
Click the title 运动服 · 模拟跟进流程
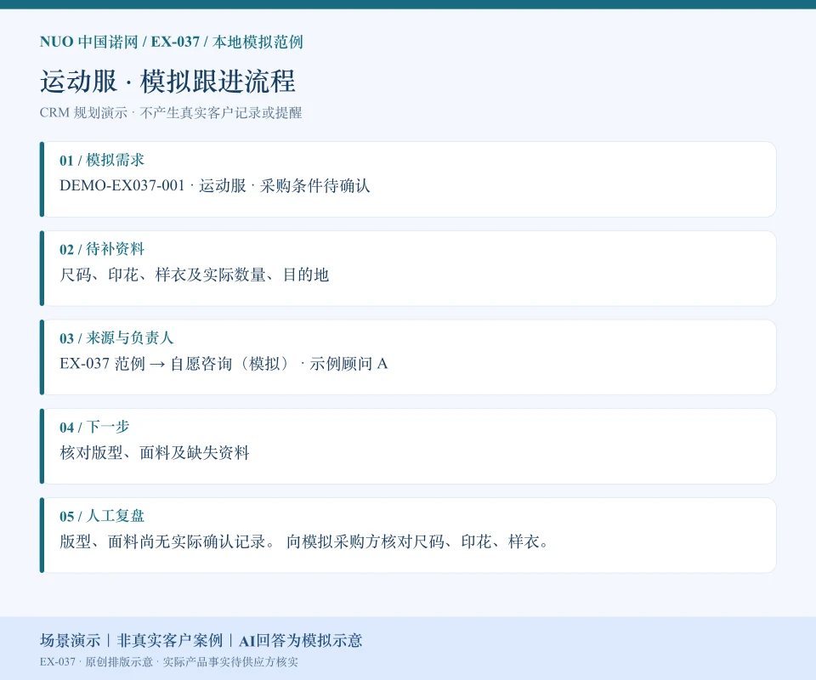(167, 81)
